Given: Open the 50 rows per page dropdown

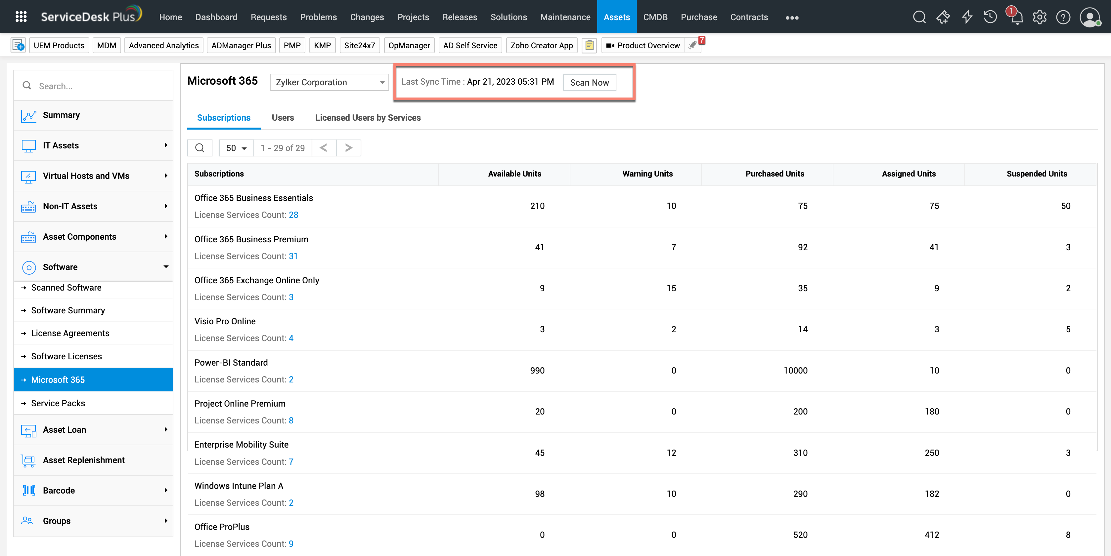Looking at the screenshot, I should click(236, 148).
